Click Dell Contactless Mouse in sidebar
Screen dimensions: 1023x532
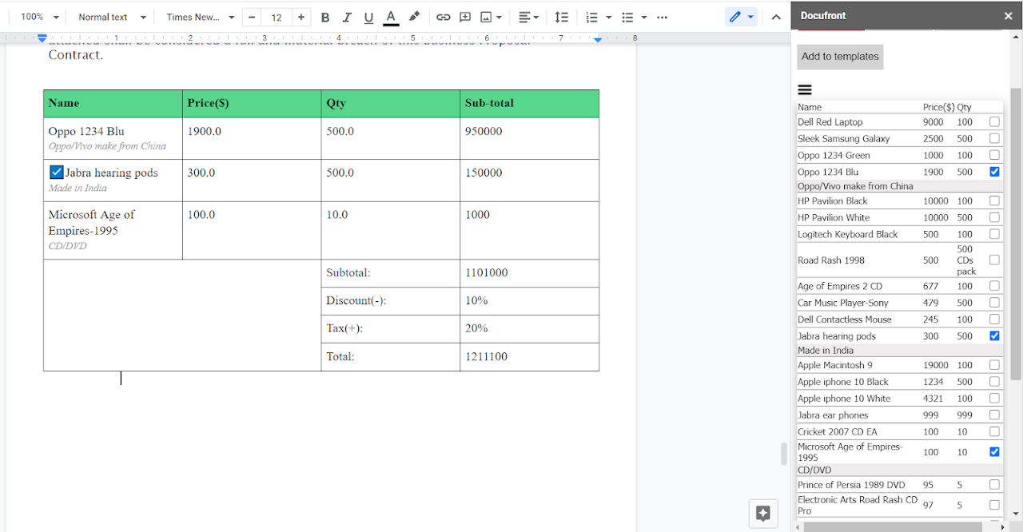click(845, 320)
